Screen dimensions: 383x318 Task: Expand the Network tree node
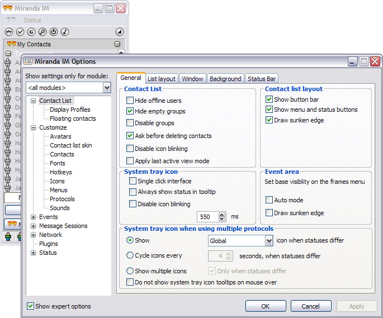pos(33,235)
